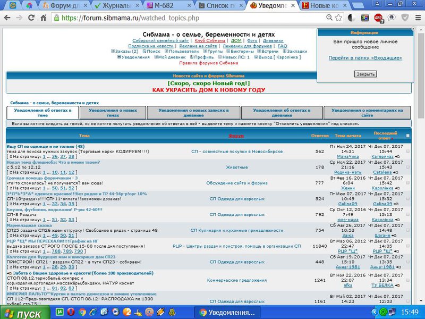Open Правила форумов Сибмама link
The height and width of the screenshot is (319, 425).
[208, 63]
